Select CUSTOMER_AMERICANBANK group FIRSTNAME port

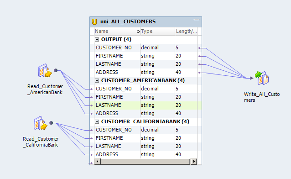coord(145,97)
